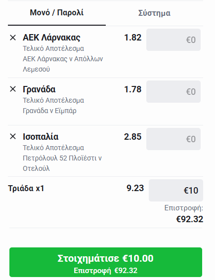Remove the Γρανάδα selection
The width and height of the screenshot is (215, 280).
tap(13, 89)
